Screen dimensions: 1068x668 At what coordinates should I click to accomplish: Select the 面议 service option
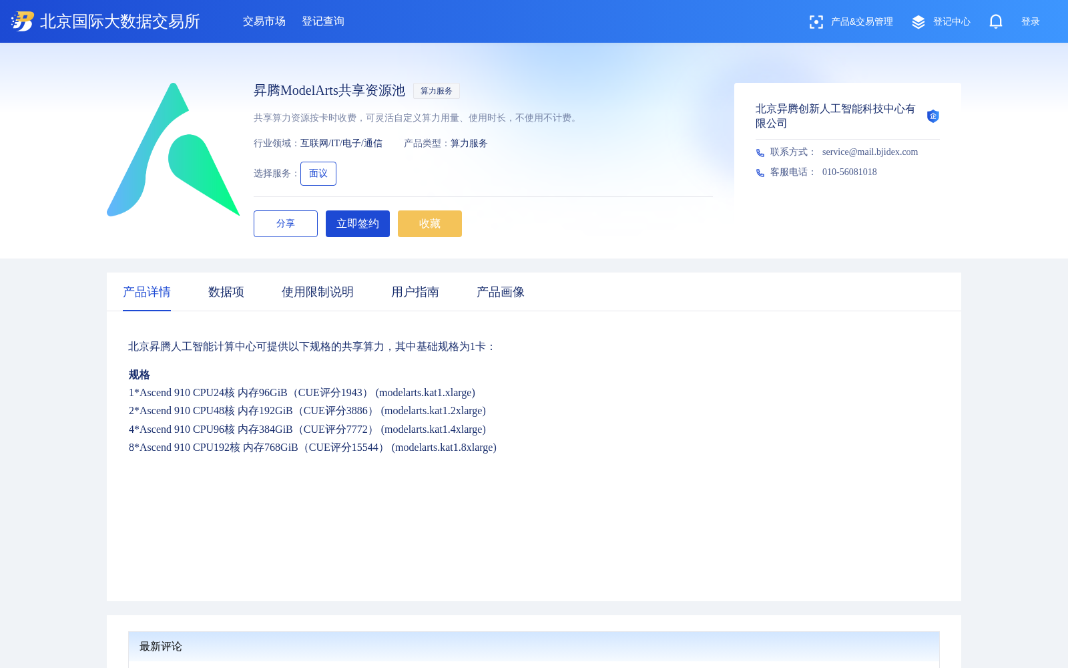point(318,174)
